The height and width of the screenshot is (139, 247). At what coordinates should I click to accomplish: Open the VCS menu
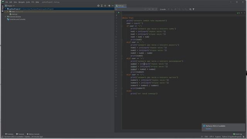click(32, 2)
